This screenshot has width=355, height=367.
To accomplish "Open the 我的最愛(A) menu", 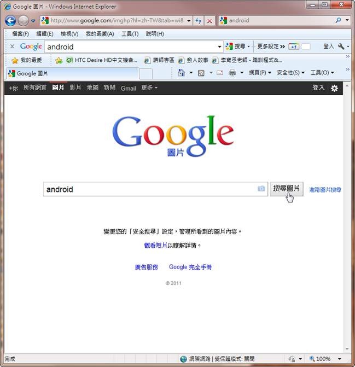I will point(100,34).
